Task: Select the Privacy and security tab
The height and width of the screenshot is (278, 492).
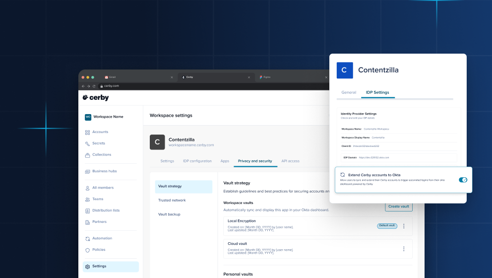Action: 255,161
